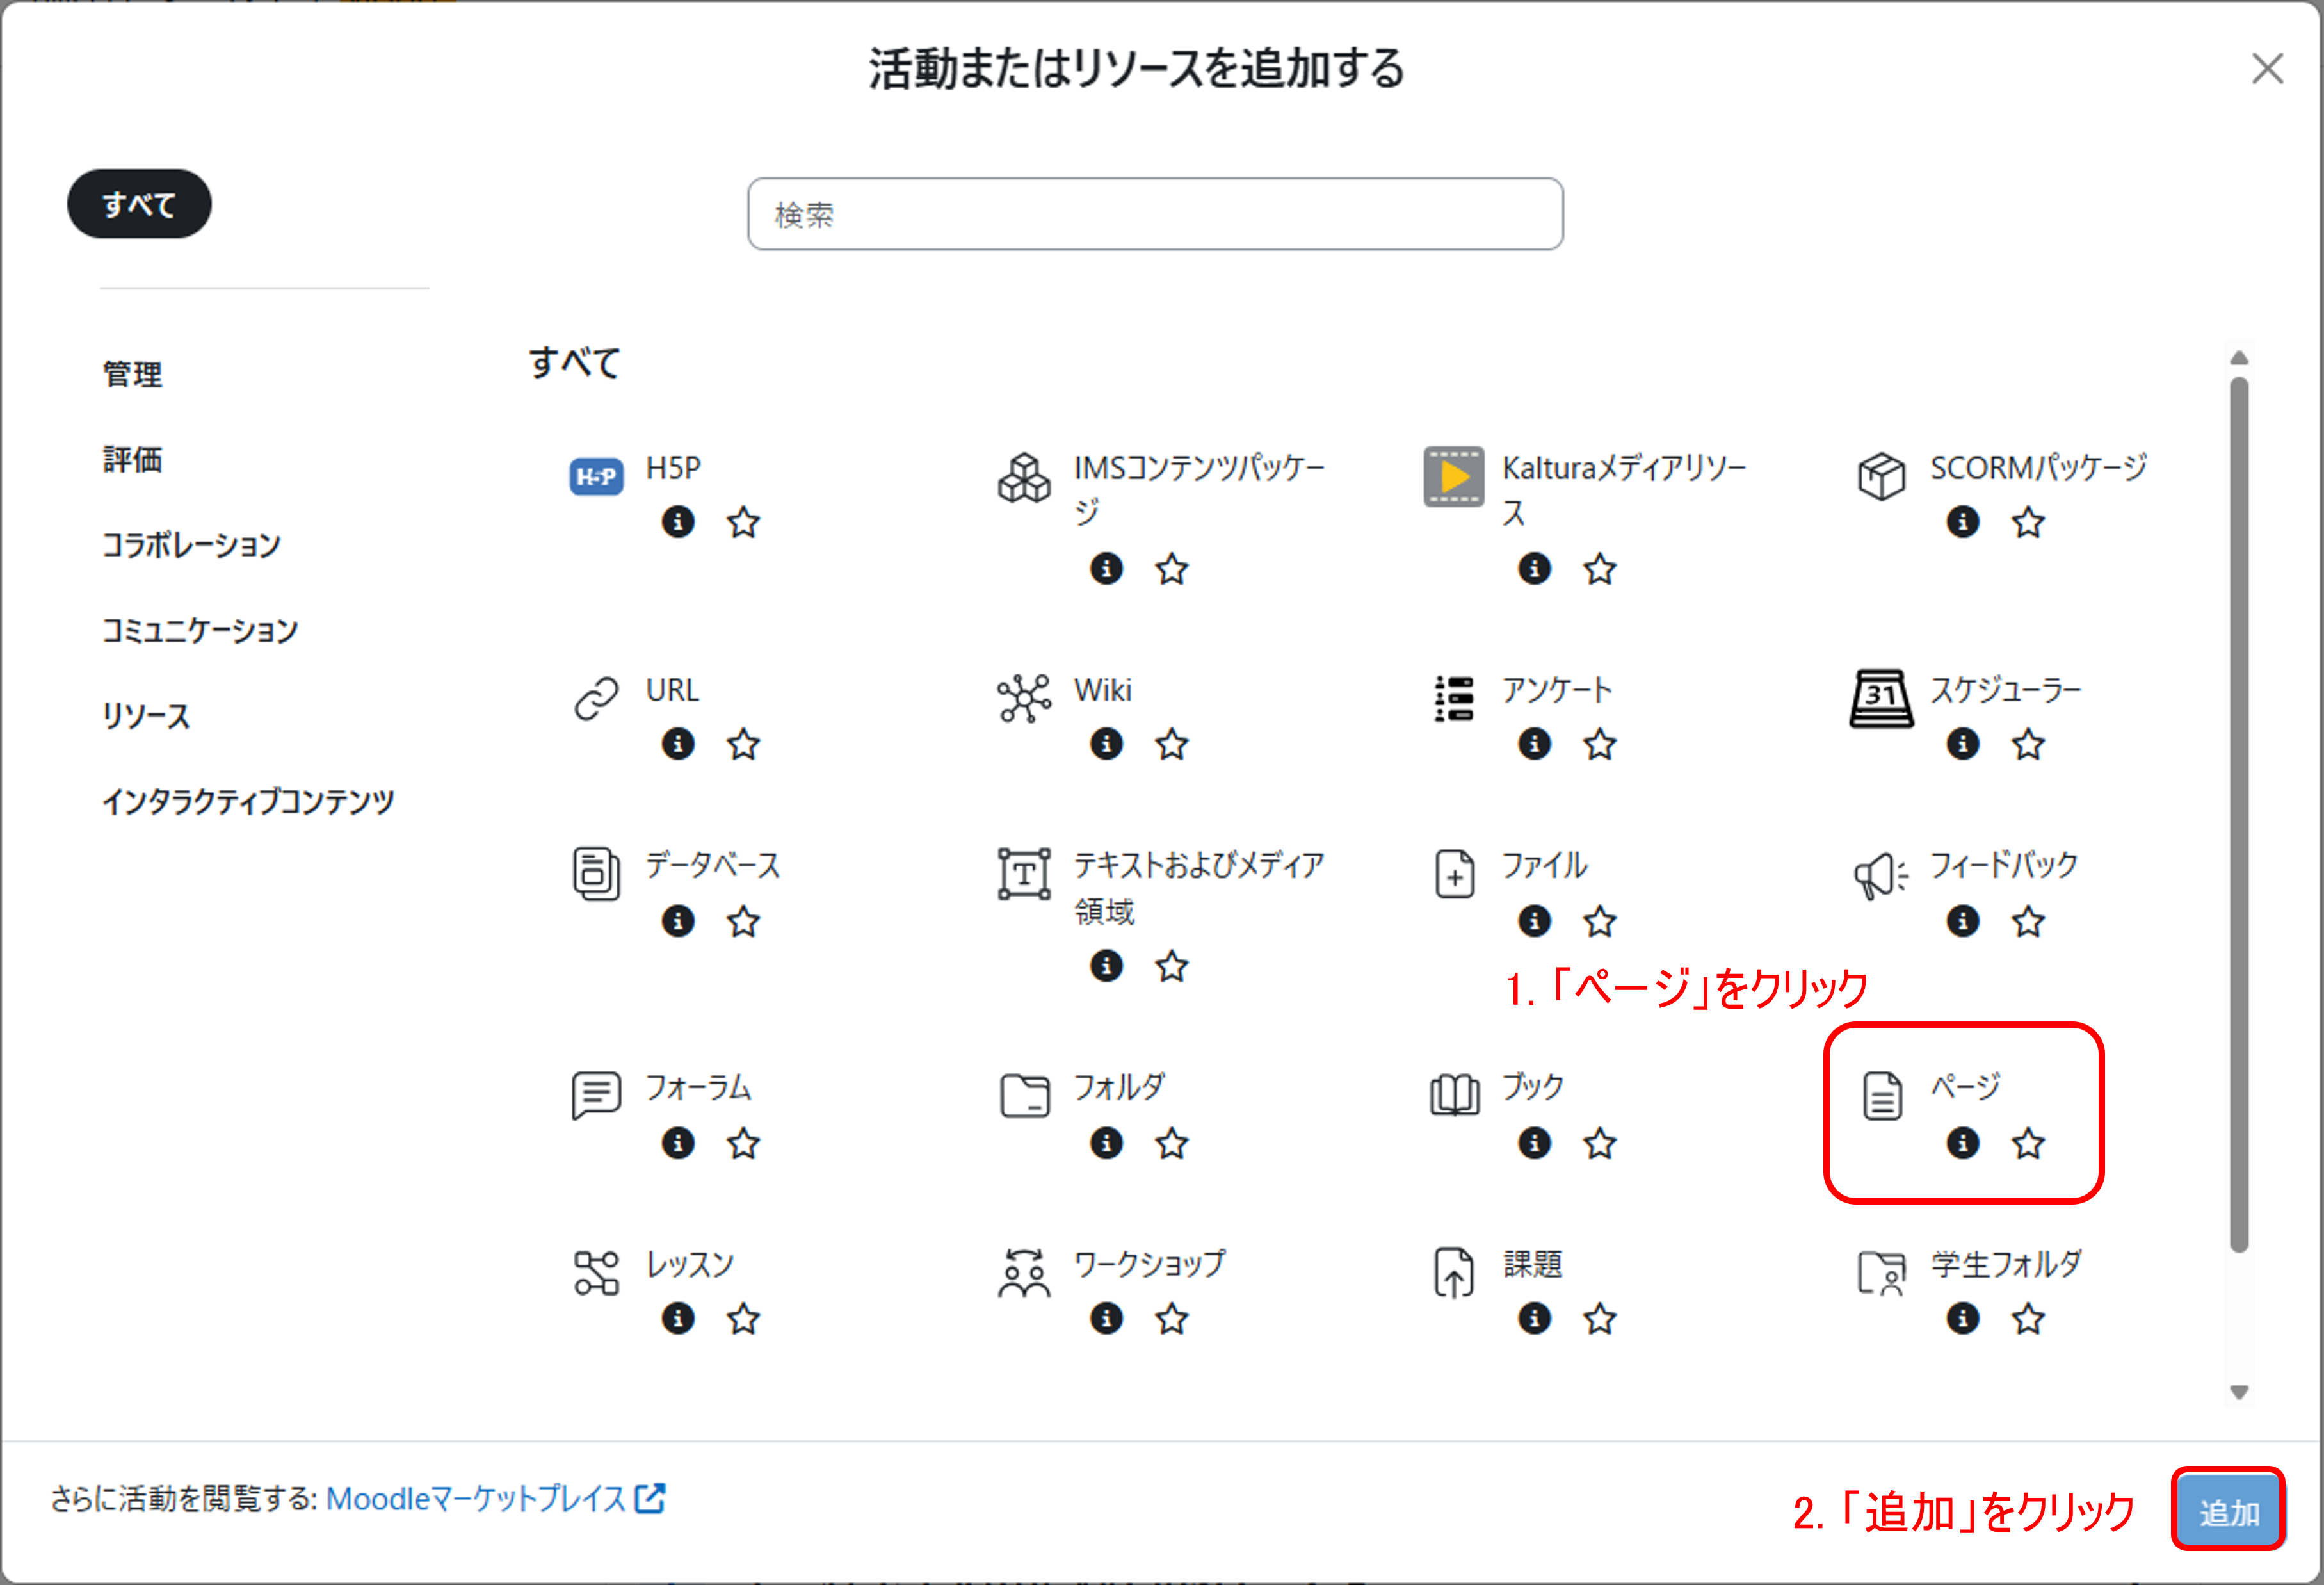This screenshot has width=2324, height=1585.
Task: Star SCORMパッケージ as favourite
Action: (2028, 522)
